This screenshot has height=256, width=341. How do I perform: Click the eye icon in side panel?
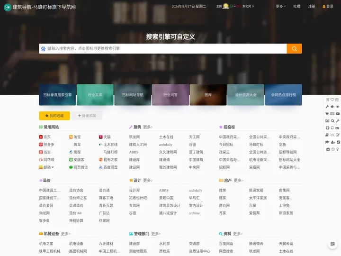tap(338, 107)
